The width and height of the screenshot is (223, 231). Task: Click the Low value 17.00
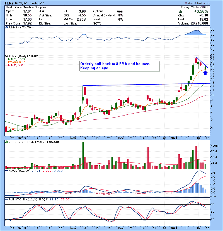coord(27,19)
